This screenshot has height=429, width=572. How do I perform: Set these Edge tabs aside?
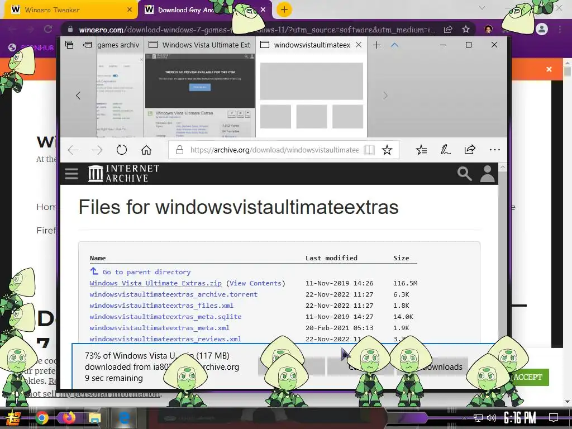tap(87, 45)
